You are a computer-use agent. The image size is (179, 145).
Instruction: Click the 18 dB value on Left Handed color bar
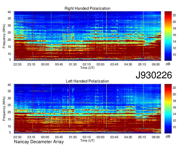(174, 101)
